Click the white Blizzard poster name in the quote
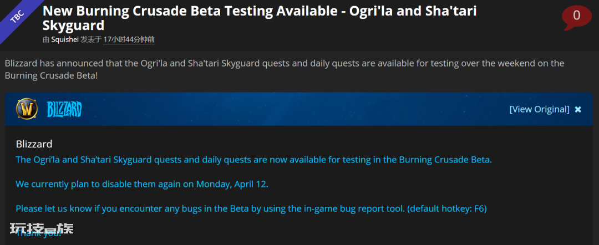Viewport: 599px width, 245px height. pyautogui.click(x=34, y=144)
